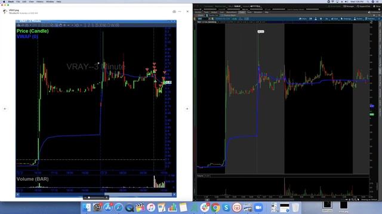This screenshot has width=382, height=214.
Task: Click the chart zoom icon at bottom right
Action: (x=355, y=200)
